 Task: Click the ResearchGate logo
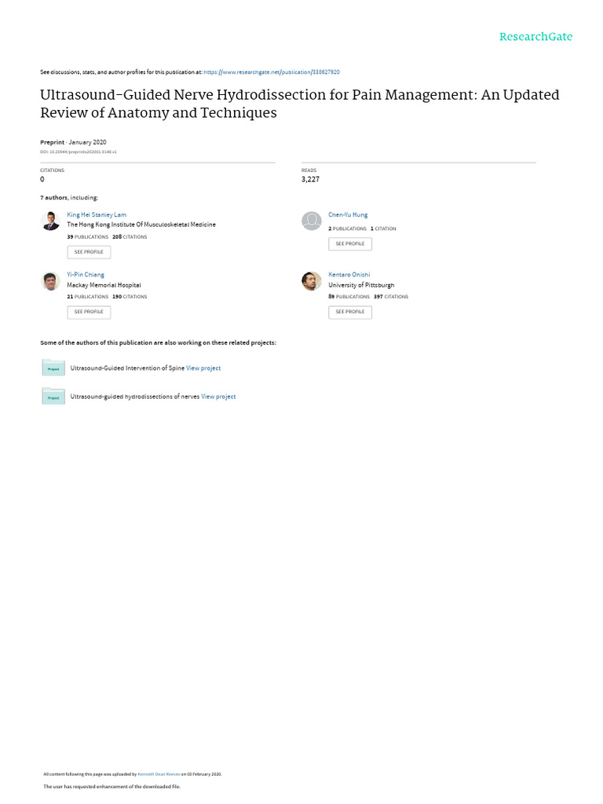click(536, 37)
